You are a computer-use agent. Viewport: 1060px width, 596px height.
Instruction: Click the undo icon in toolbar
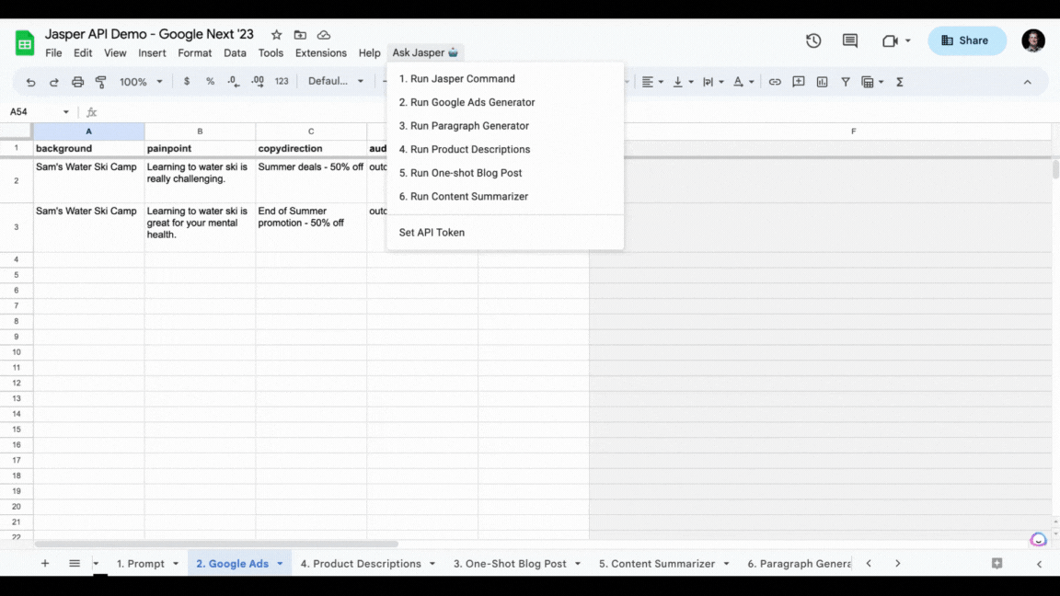point(30,82)
